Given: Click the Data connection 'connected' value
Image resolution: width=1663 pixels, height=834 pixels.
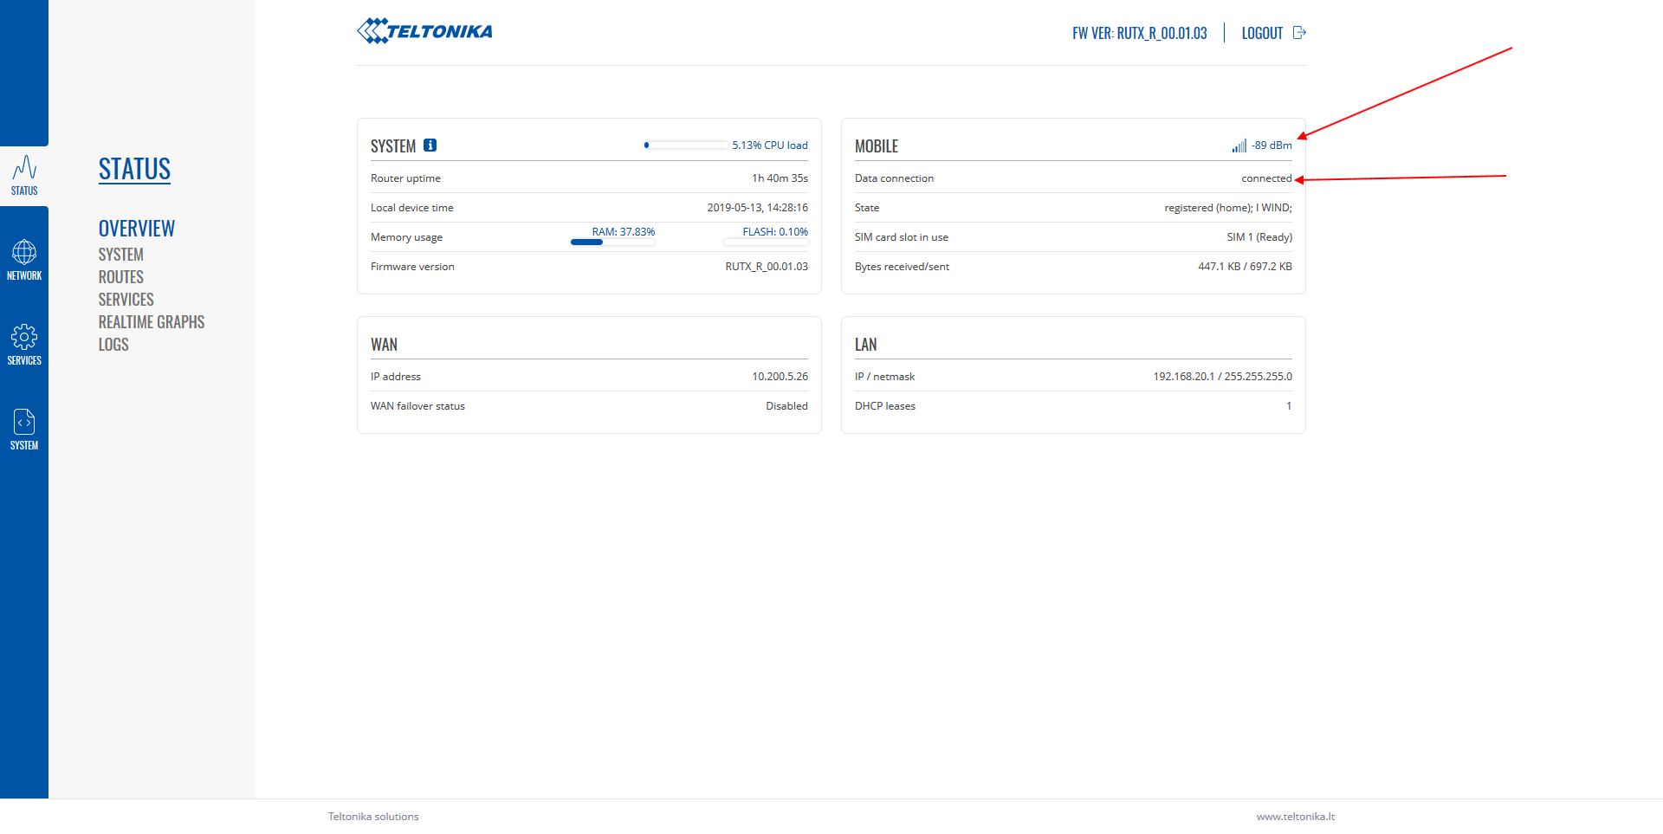Looking at the screenshot, I should coord(1266,178).
